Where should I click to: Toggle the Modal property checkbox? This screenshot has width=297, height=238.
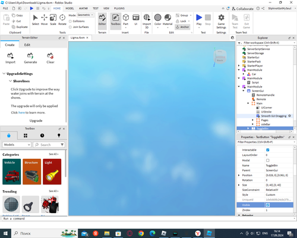[268, 160]
